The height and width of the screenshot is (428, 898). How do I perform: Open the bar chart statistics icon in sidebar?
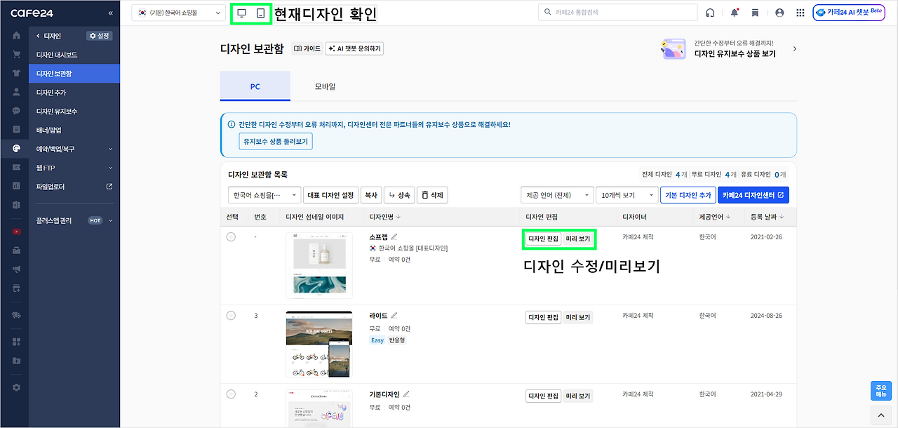pos(16,186)
